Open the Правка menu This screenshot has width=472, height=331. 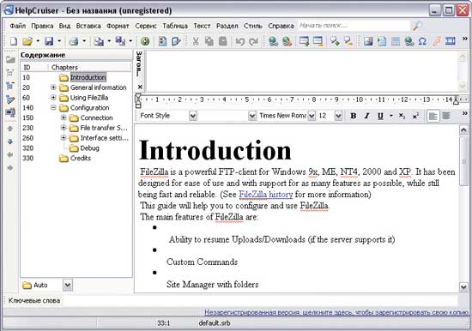point(42,26)
